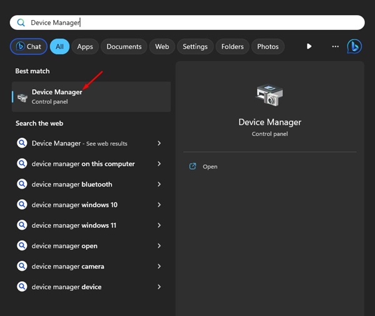Switch to the Web filter tab
375x316 pixels.
click(x=162, y=46)
